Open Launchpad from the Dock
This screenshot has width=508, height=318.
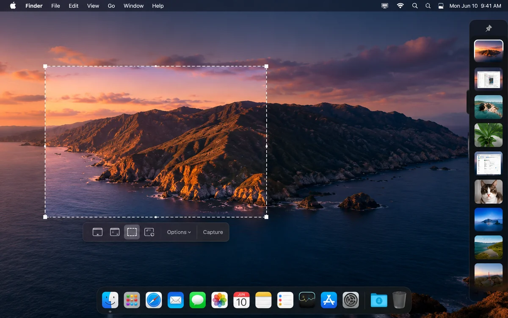tap(132, 300)
